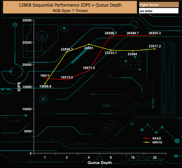Click the 'Queue Depth' axis title
This screenshot has width=182, height=168.
pos(100,163)
